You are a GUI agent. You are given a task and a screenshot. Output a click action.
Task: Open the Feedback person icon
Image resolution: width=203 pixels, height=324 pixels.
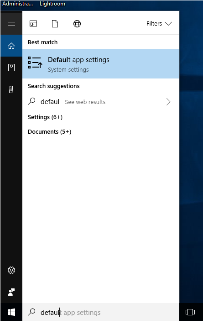[x=11, y=292]
